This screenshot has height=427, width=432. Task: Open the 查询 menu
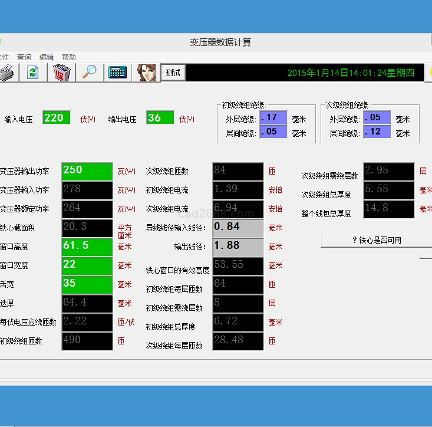click(x=24, y=57)
